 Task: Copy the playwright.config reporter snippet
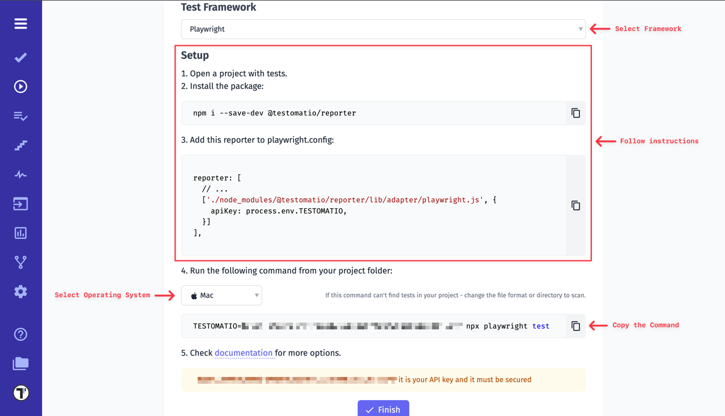[575, 205]
